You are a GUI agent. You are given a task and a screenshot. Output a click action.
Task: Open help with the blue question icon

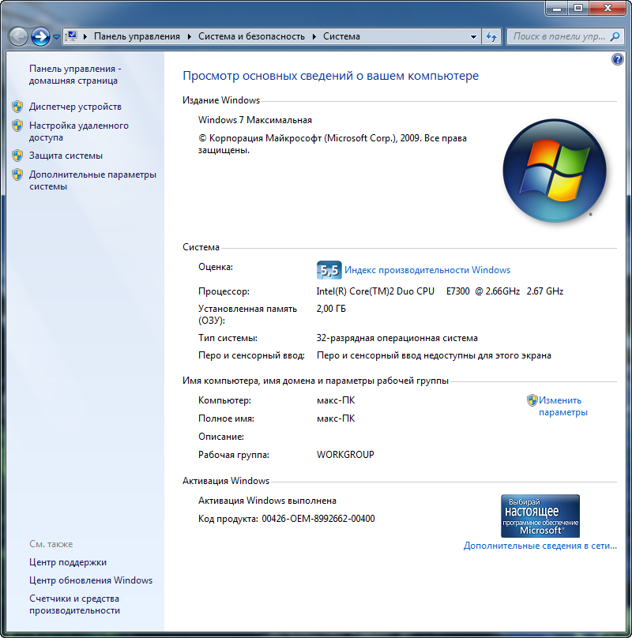tap(617, 59)
